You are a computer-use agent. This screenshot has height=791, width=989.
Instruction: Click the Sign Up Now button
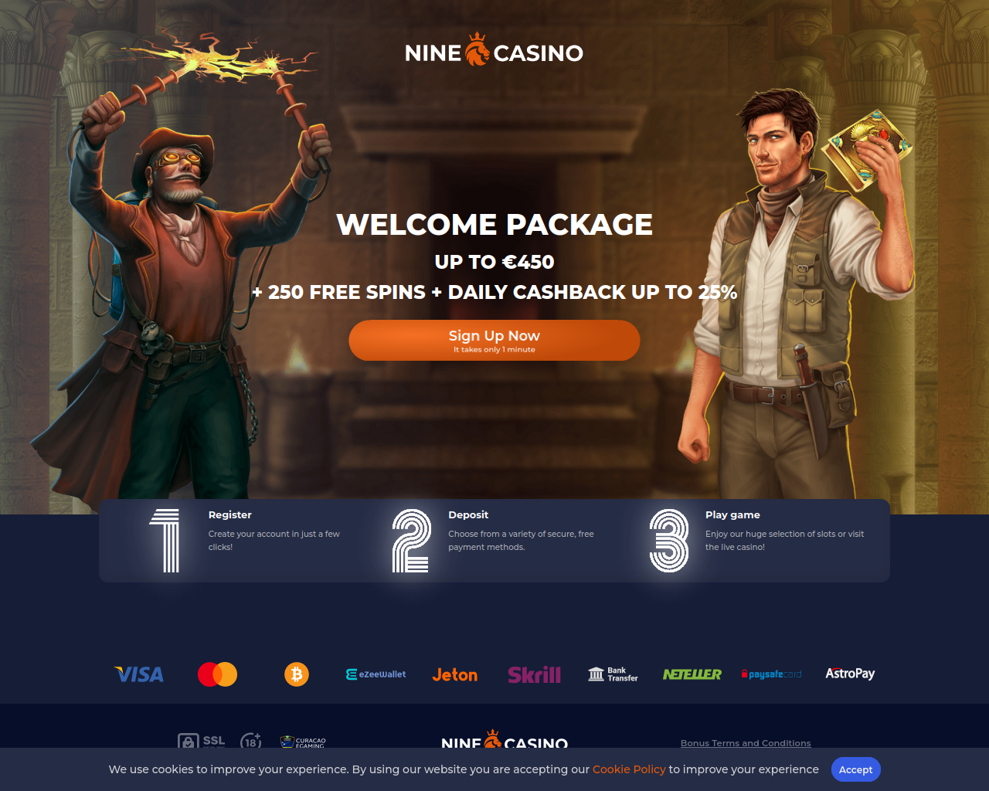[494, 341]
